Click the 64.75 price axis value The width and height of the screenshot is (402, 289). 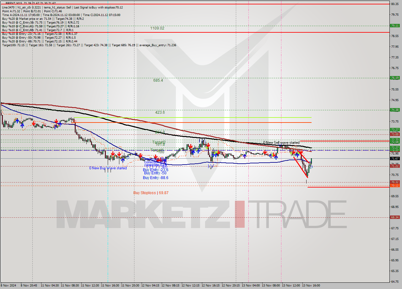395,281
